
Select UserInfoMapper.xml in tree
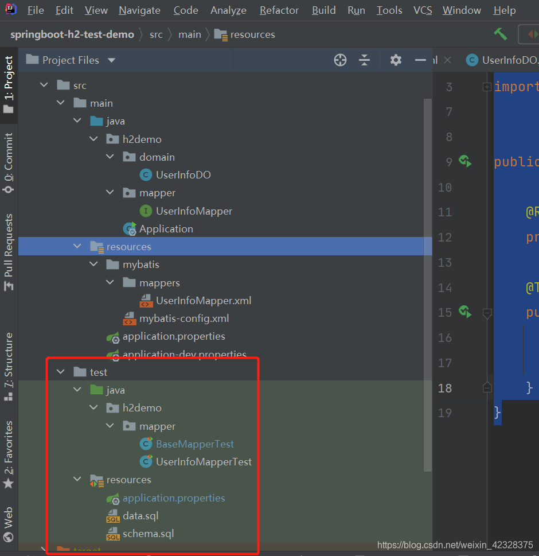(204, 300)
